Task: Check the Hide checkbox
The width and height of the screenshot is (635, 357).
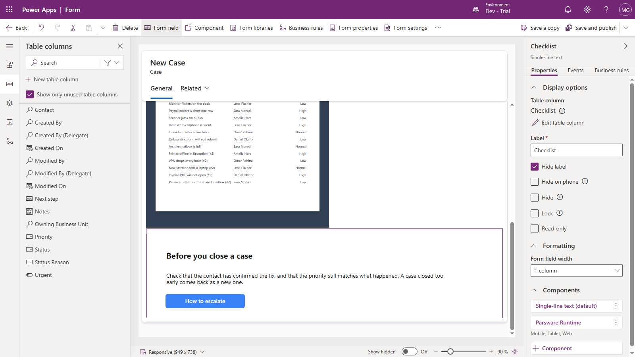Action: coord(535,198)
